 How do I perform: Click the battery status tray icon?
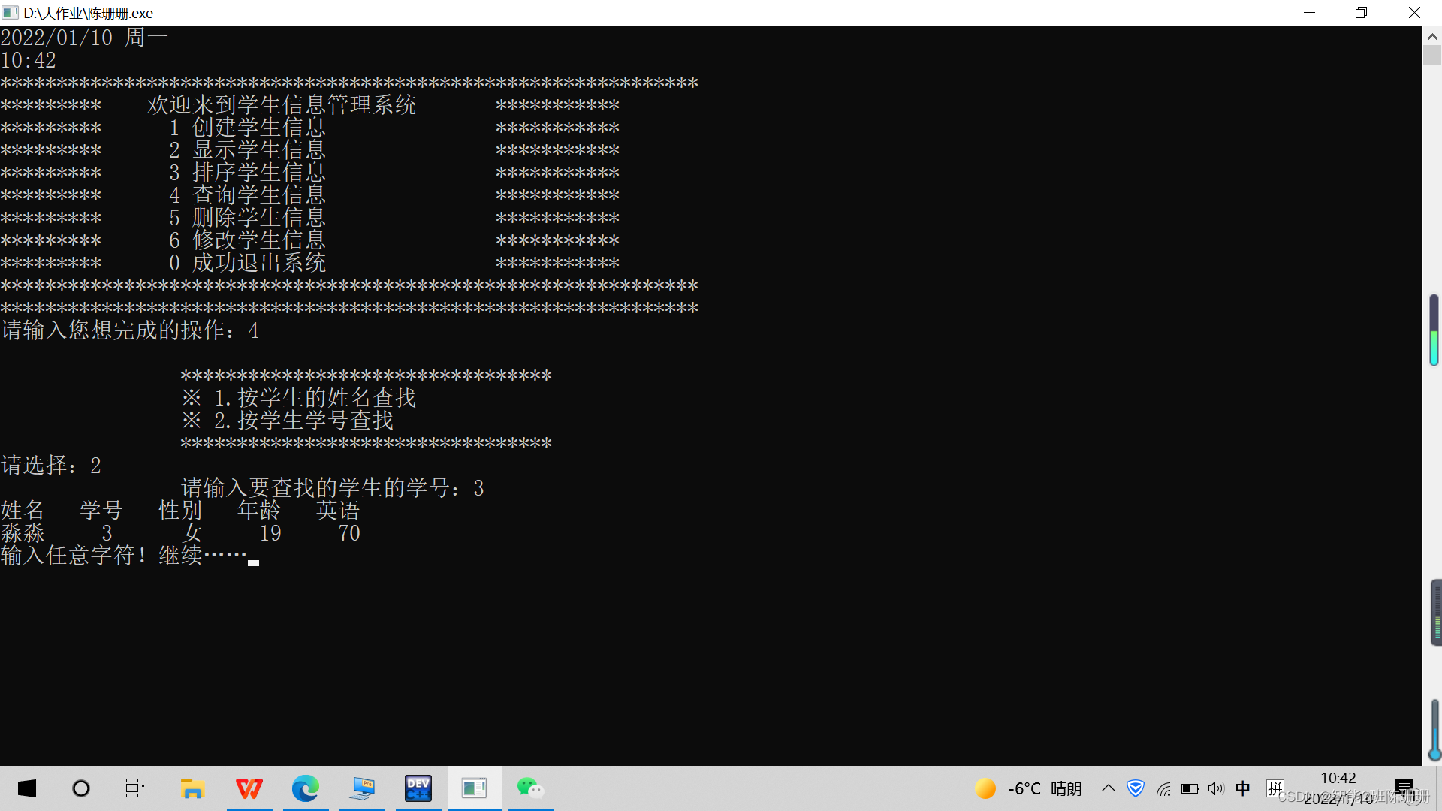tap(1190, 789)
